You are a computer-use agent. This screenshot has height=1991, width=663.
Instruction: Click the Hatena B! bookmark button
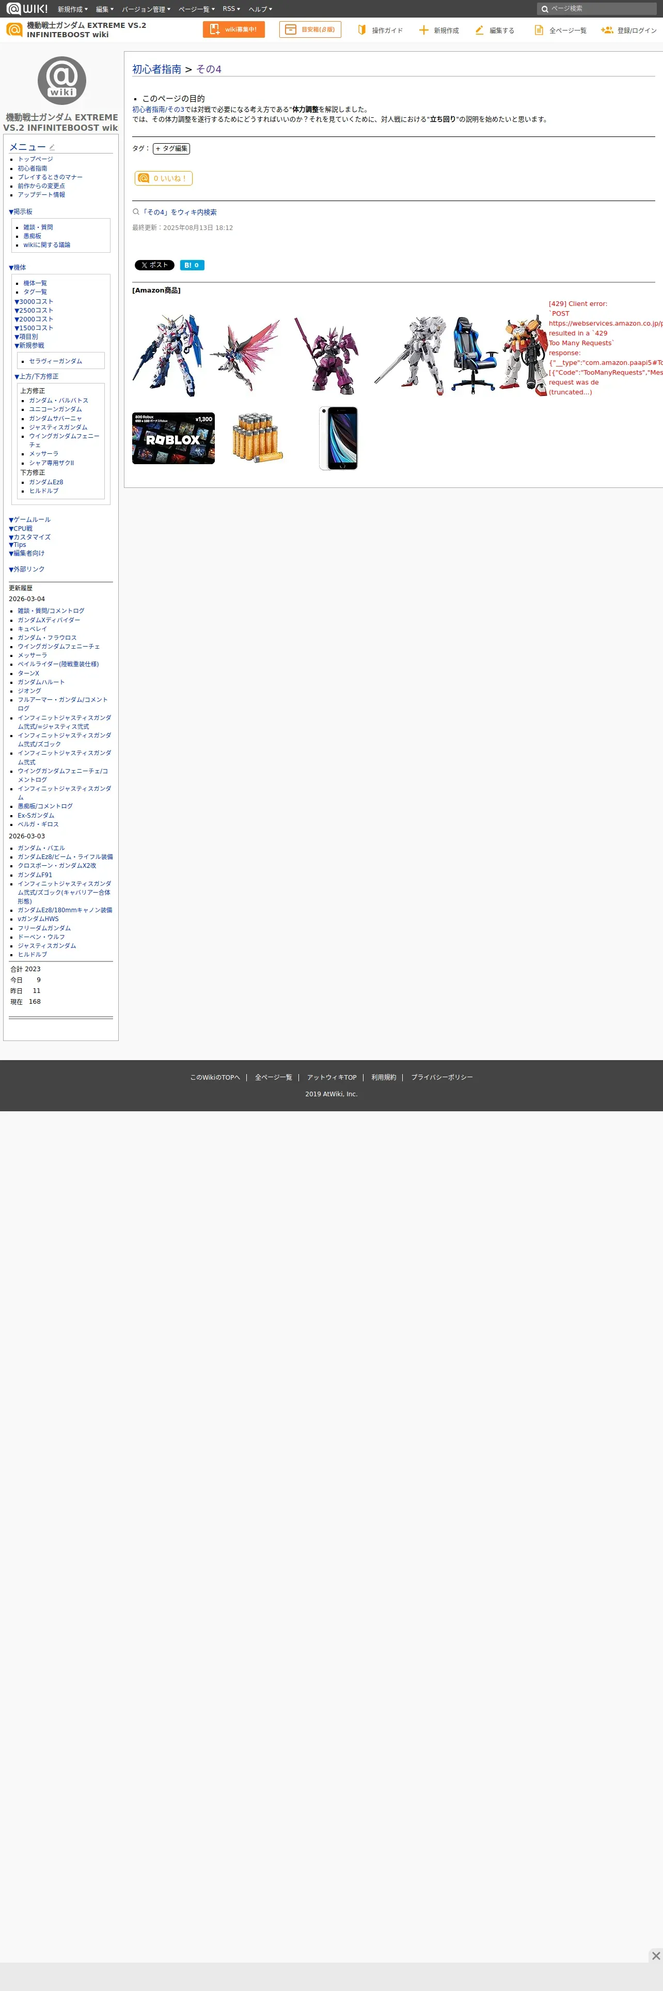(x=192, y=265)
